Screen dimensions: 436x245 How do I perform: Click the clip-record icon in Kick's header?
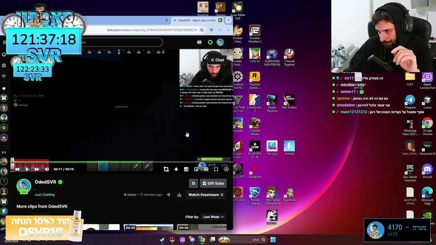[199, 42]
